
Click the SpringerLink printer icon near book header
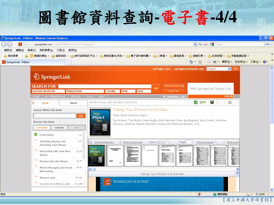point(230,102)
